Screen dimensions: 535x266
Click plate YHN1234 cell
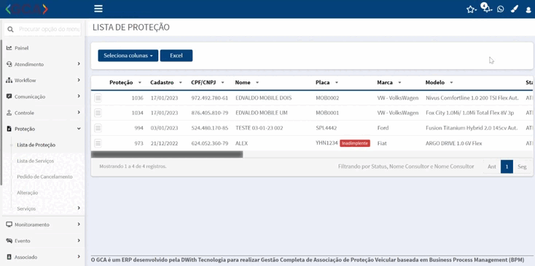tap(327, 143)
